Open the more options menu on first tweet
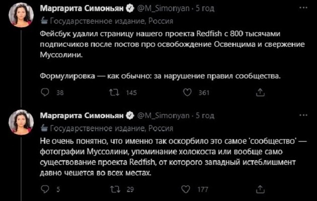This screenshot has height=201, width=317. [301, 8]
